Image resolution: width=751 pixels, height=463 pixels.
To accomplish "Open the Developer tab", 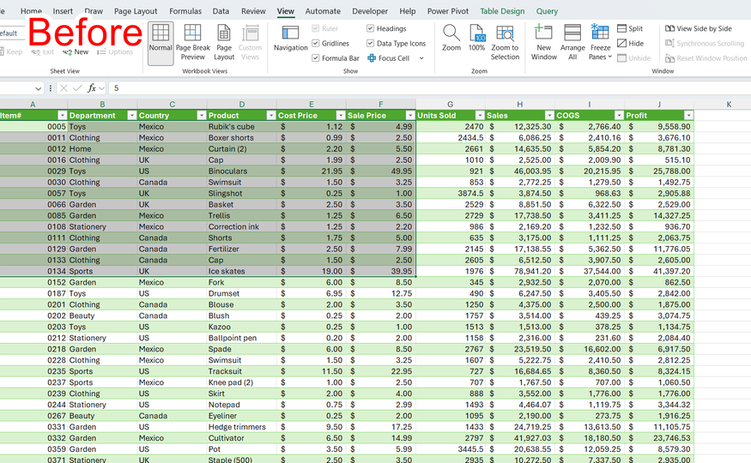I will coord(370,11).
